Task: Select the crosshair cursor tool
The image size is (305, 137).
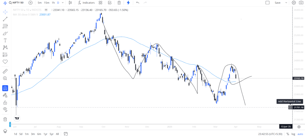Action: (x=5, y=12)
